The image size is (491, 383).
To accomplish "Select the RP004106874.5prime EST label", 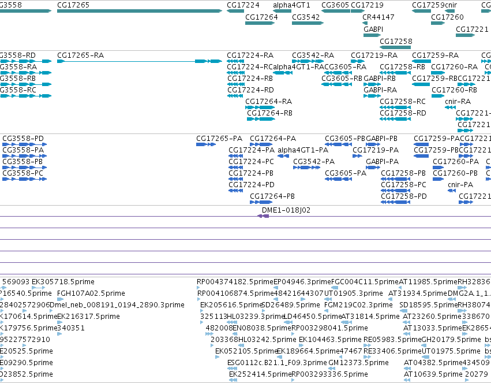I will [x=235, y=293].
